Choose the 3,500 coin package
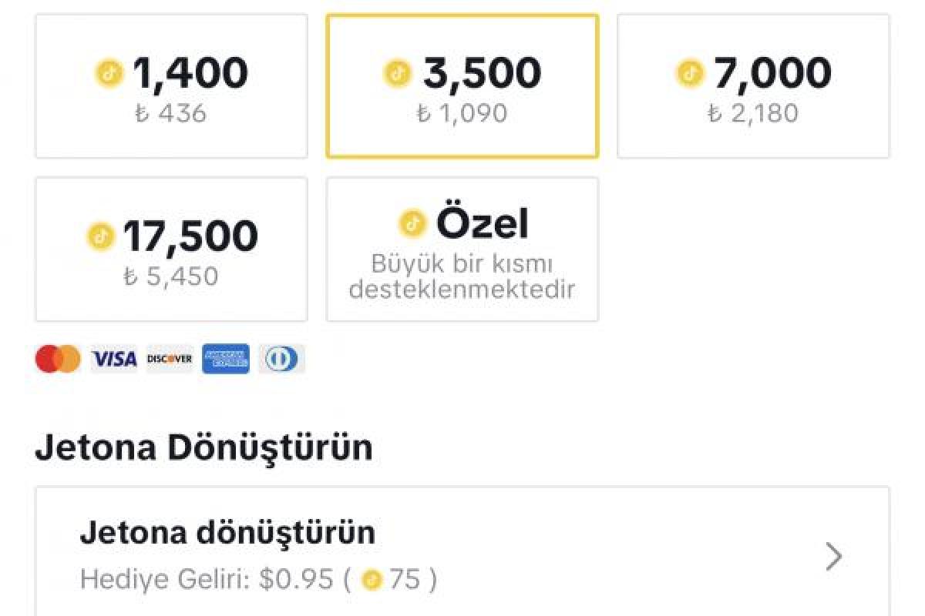 [462, 86]
